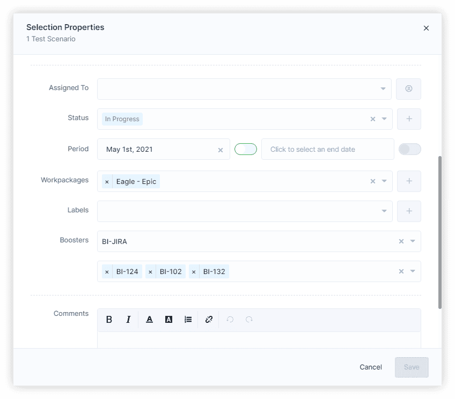The image size is (455, 399).
Task: Remove the BI-132 tag
Action: pos(194,272)
